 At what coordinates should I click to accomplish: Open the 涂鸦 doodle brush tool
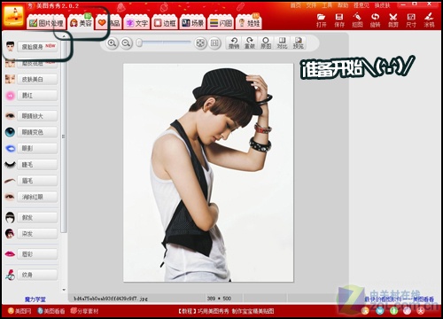429,20
